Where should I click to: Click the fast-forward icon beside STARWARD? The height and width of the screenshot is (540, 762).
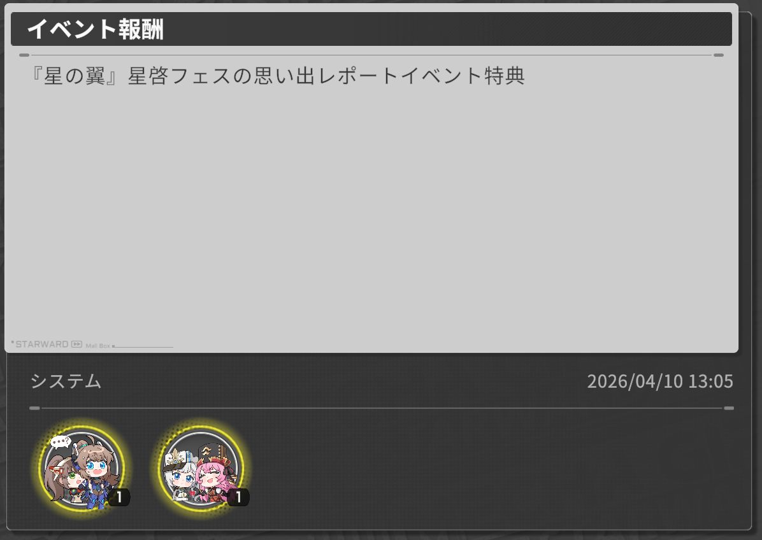point(77,345)
